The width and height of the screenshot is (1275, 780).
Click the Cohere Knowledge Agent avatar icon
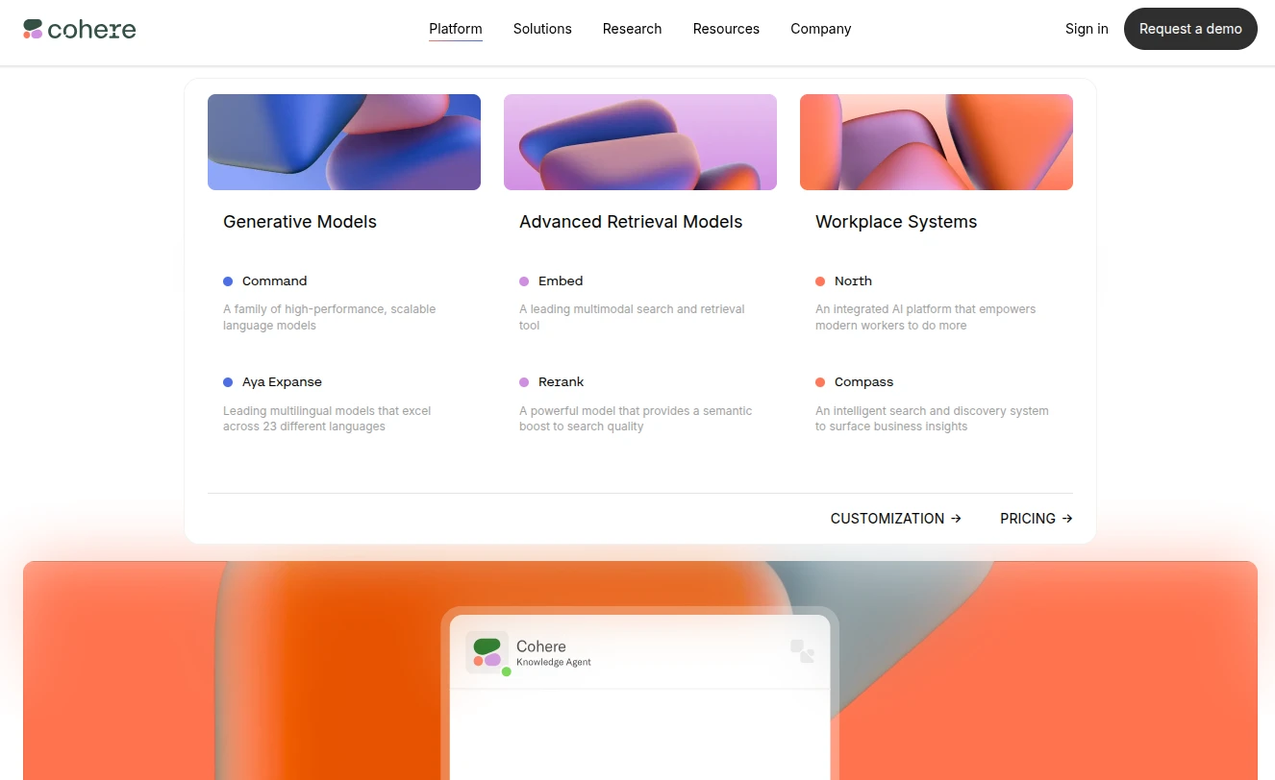click(x=487, y=652)
